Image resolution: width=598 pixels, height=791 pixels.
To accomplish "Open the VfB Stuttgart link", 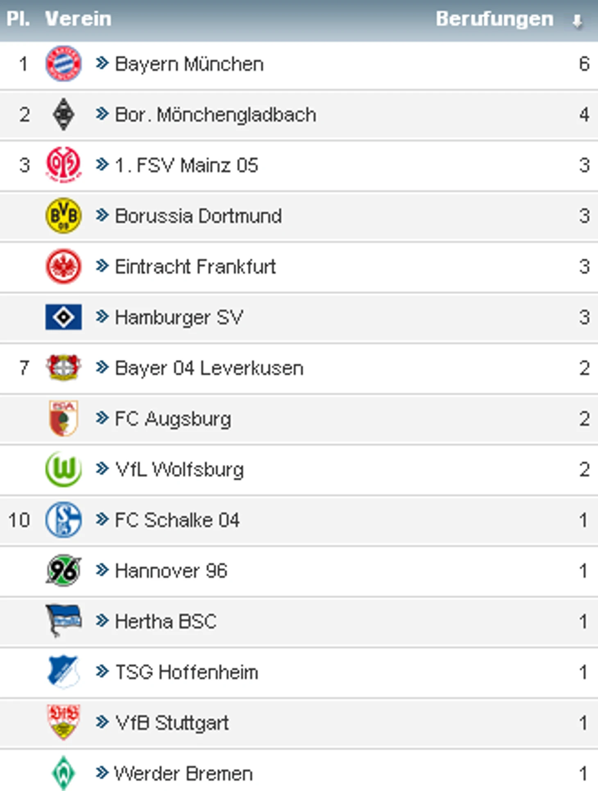I will [x=172, y=723].
